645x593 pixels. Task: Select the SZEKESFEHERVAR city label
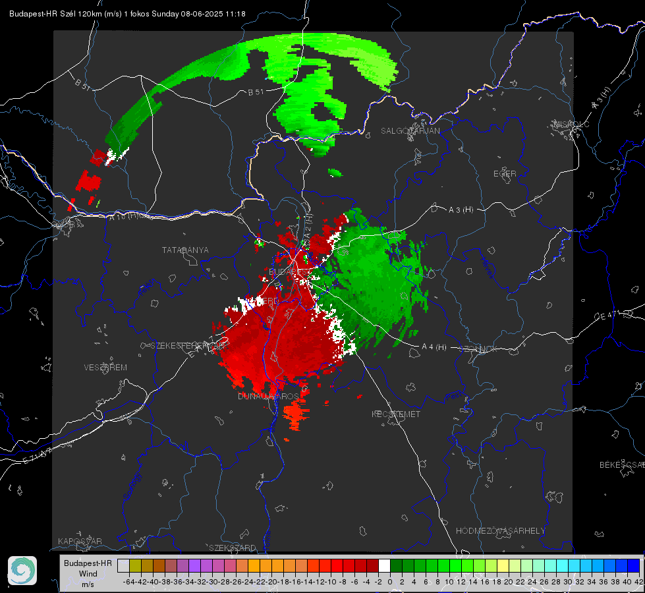tap(189, 346)
